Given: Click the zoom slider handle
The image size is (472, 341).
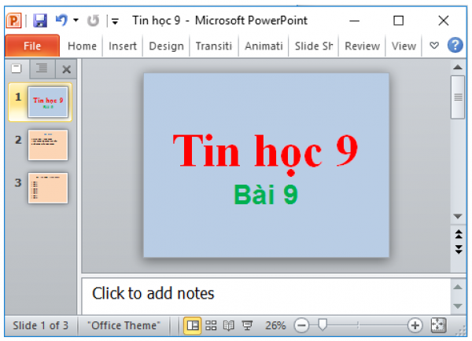Looking at the screenshot, I should 323,325.
